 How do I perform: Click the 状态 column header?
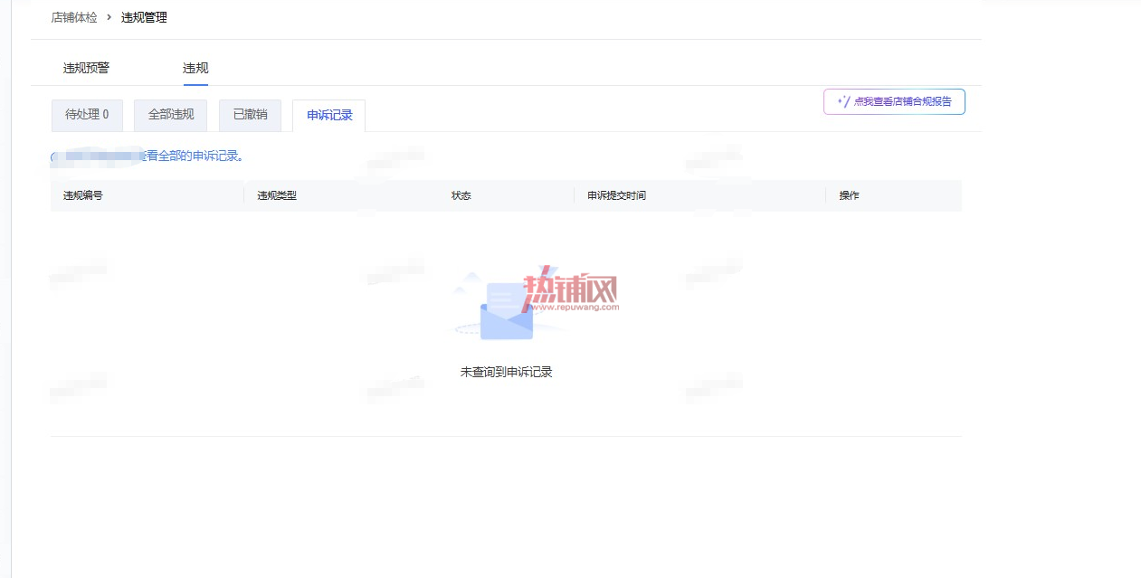point(461,195)
